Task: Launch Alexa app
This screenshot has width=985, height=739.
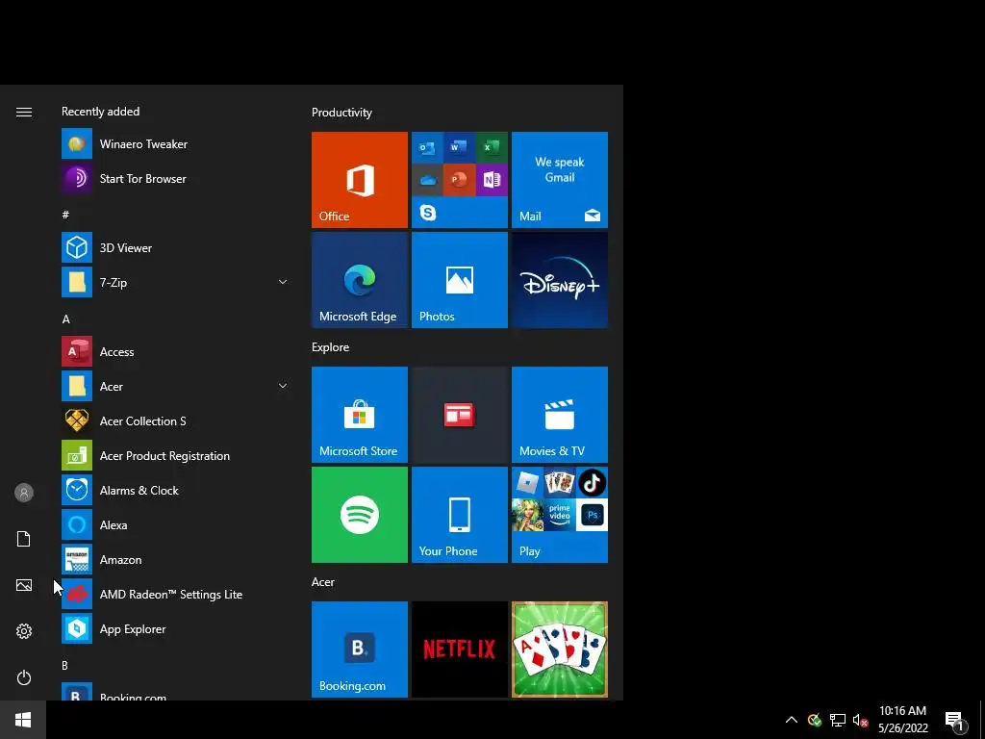Action: [x=176, y=524]
